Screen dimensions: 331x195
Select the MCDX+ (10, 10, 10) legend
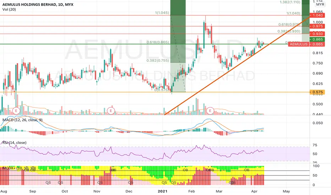pyautogui.click(x=19, y=168)
